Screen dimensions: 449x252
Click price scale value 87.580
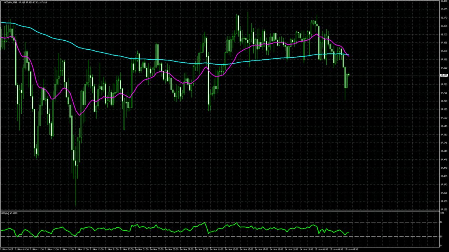444,134
